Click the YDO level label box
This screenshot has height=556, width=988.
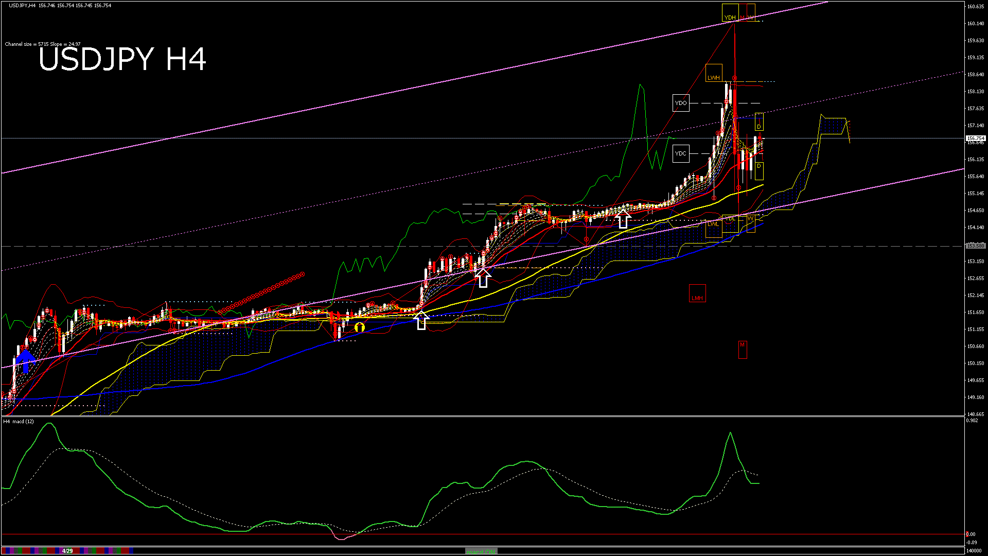(x=681, y=103)
